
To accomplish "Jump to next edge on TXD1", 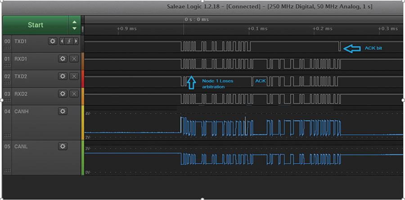I will tap(76, 41).
